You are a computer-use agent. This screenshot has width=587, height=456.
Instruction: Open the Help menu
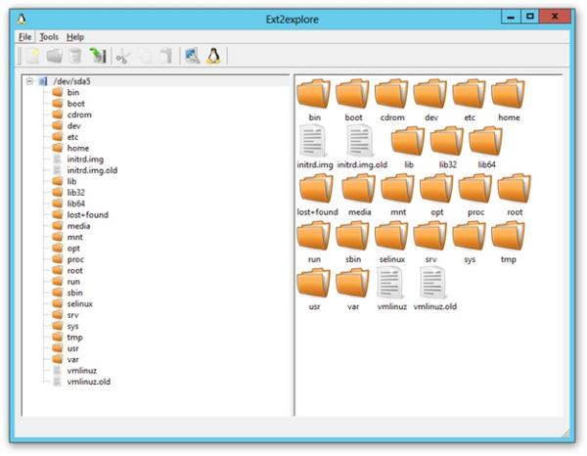click(x=75, y=36)
